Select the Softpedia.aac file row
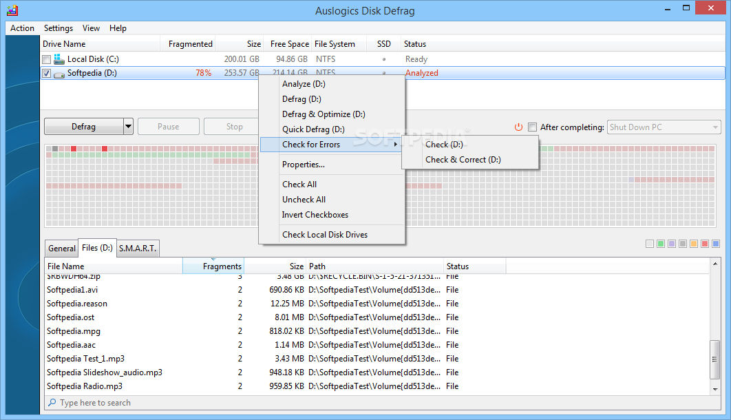 point(377,344)
